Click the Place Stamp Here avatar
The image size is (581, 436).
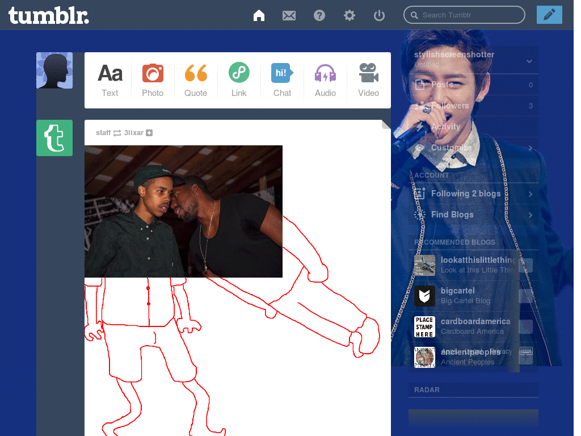click(424, 326)
